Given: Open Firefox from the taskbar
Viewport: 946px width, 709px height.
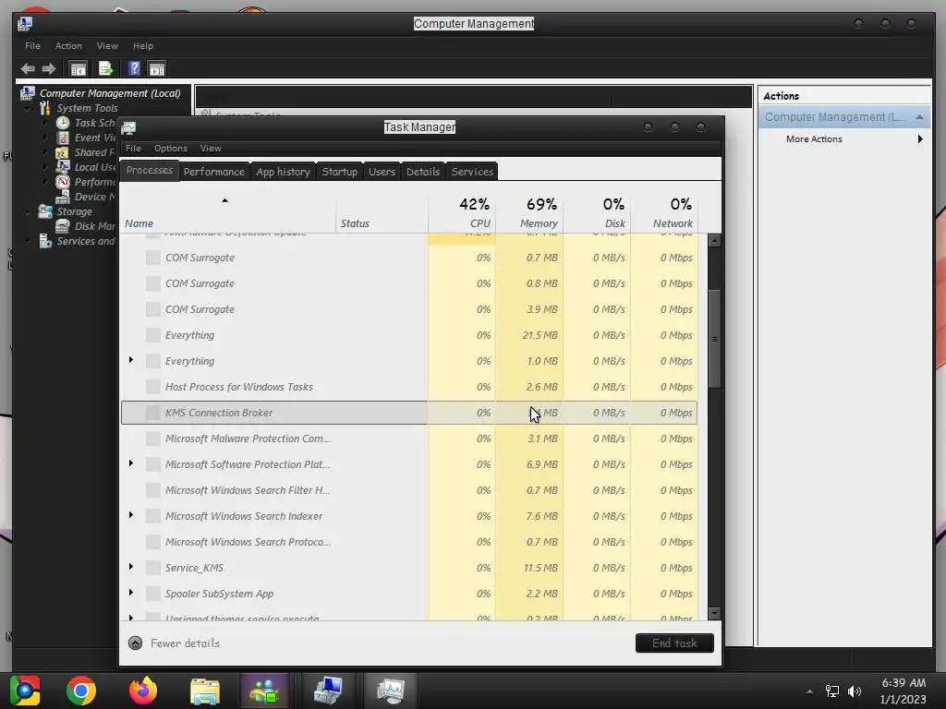Looking at the screenshot, I should pyautogui.click(x=143, y=691).
